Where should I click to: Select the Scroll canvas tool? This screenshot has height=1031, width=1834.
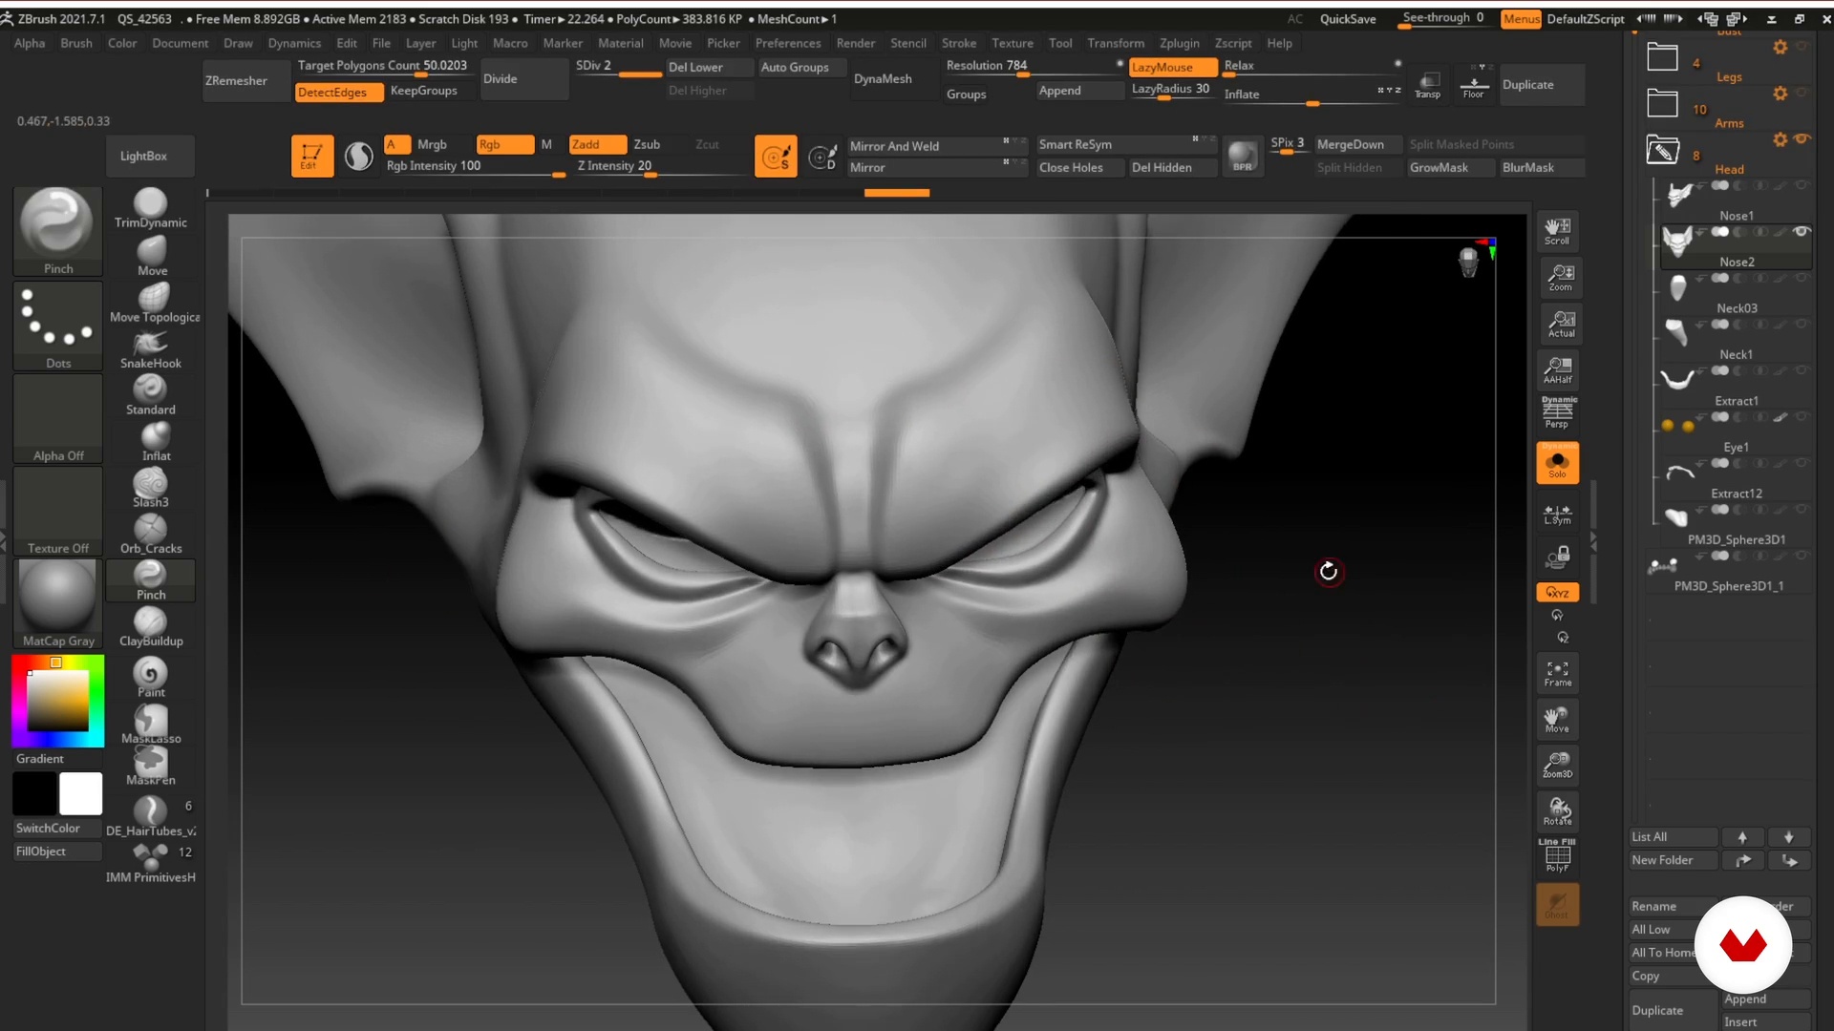pyautogui.click(x=1557, y=231)
